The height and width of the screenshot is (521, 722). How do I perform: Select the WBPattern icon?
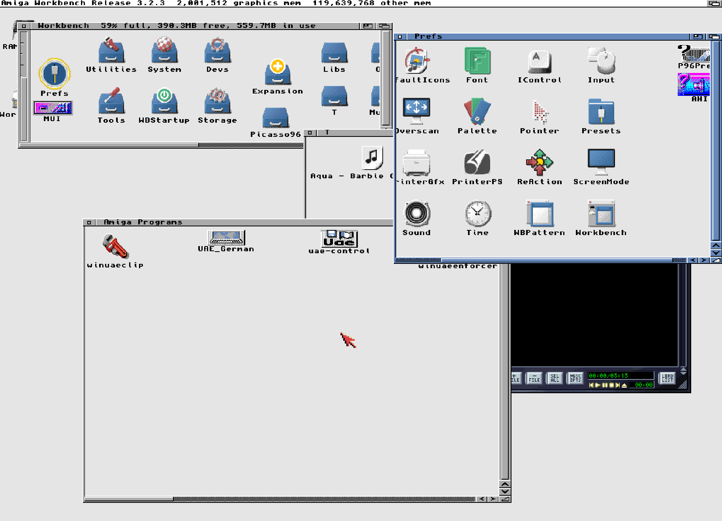[539, 213]
